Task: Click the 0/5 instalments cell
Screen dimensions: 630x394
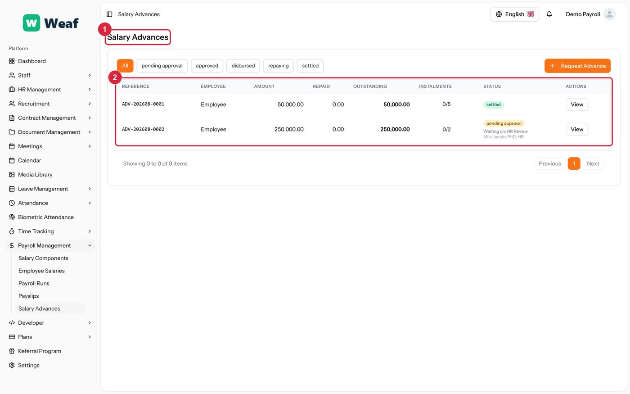Action: [x=446, y=104]
